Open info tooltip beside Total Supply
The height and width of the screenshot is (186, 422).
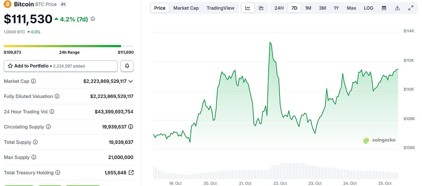click(35, 142)
